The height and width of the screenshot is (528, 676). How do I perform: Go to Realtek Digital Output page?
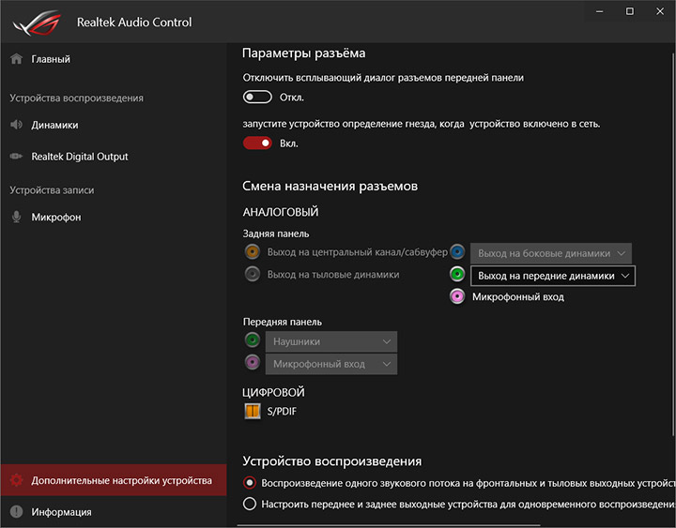(79, 157)
